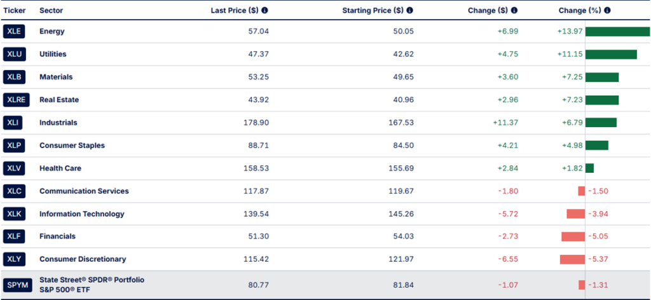Screen dimensions: 651x300
Task: Open the Consumer Discretionary sector link
Action: pos(83,259)
